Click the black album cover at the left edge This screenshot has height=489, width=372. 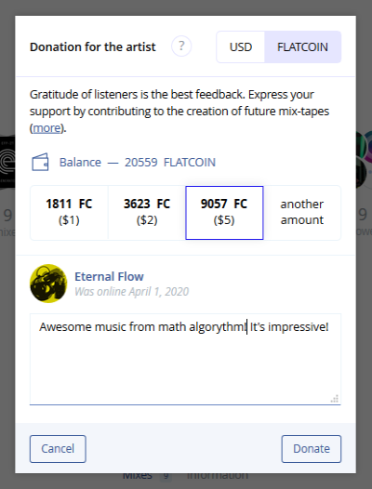(x=7, y=162)
